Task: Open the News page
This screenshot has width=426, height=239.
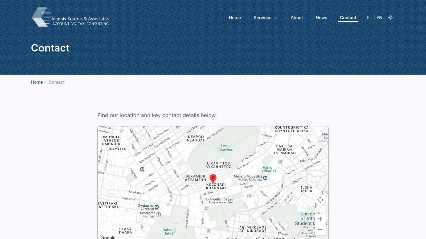Action: click(x=321, y=18)
